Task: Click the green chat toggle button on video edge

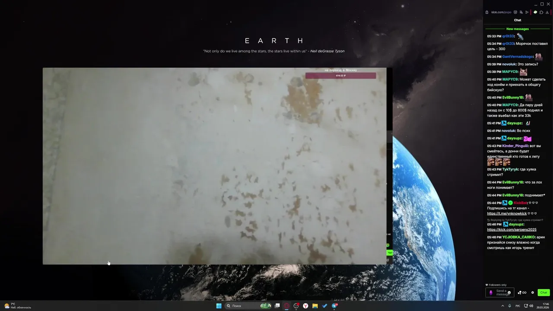Action: 389,253
